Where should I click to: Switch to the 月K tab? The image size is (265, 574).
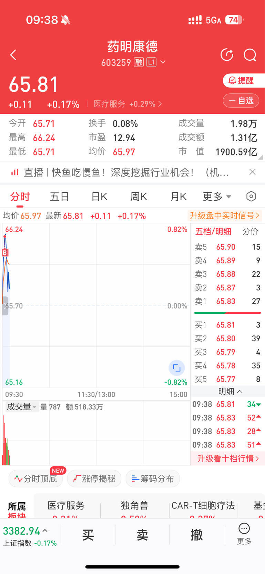click(179, 197)
